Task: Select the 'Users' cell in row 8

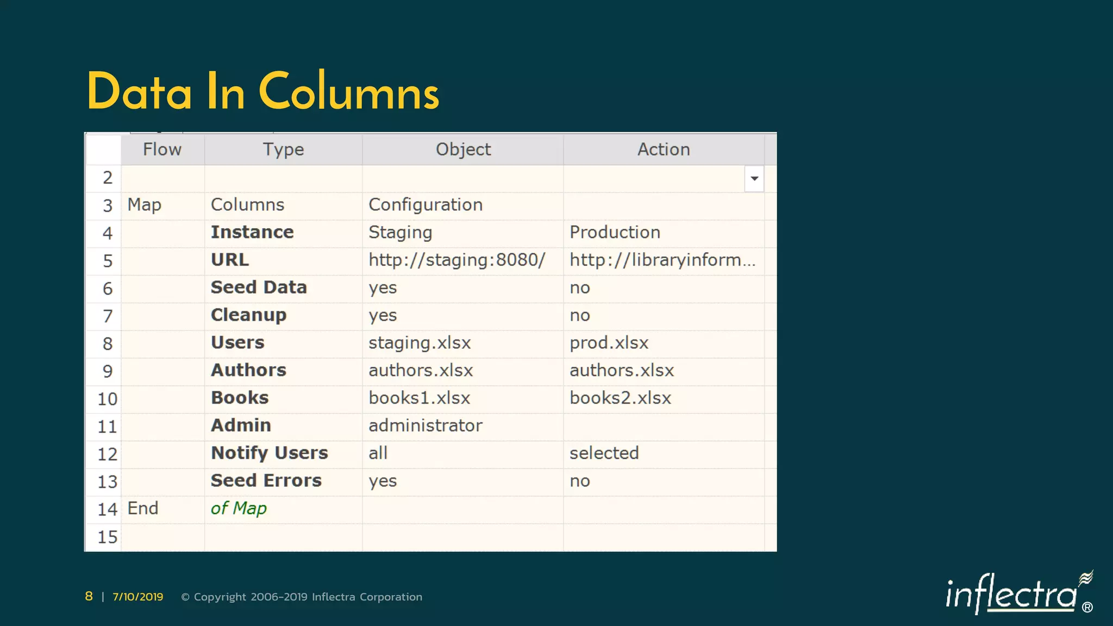Action: tap(283, 344)
